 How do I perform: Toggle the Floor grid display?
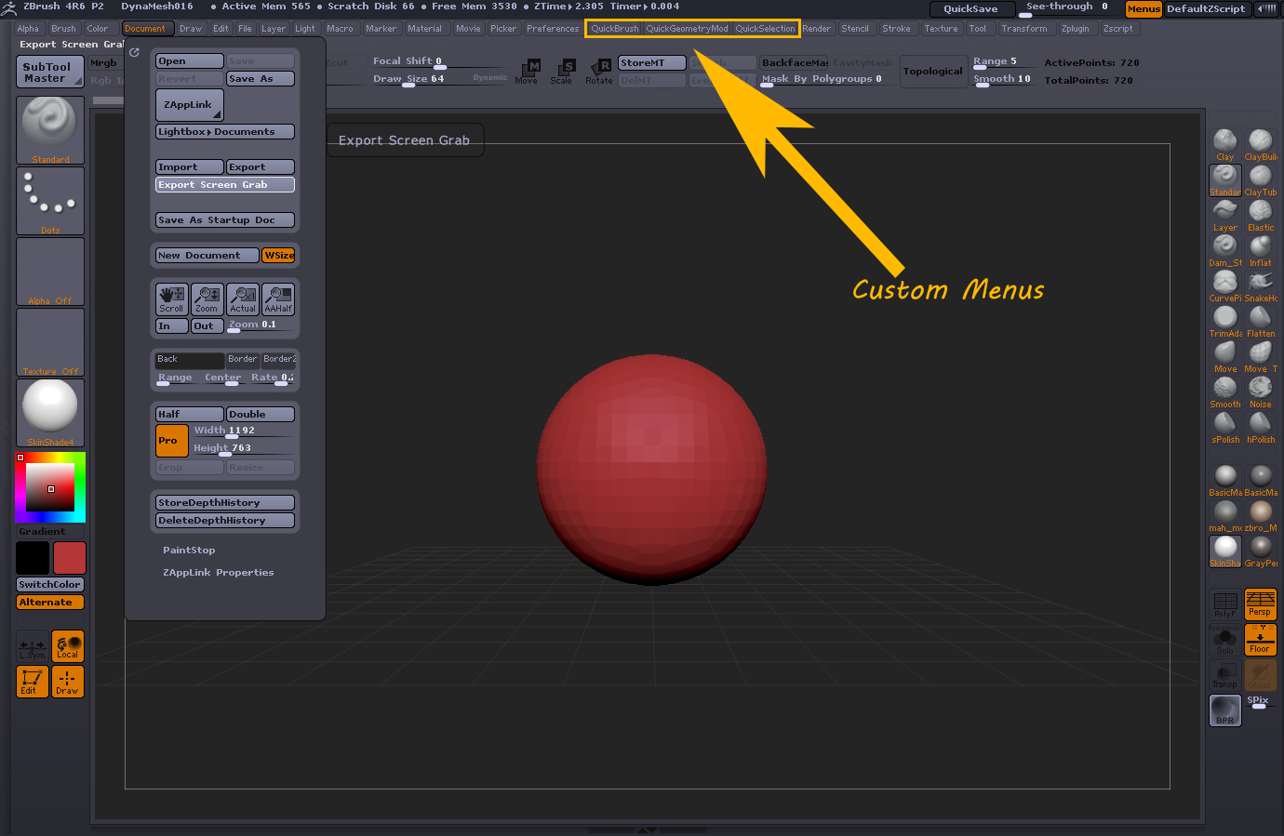pos(1260,639)
